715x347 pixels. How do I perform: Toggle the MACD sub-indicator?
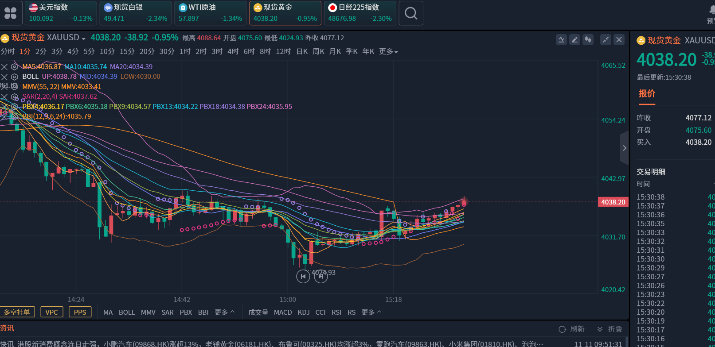283,312
